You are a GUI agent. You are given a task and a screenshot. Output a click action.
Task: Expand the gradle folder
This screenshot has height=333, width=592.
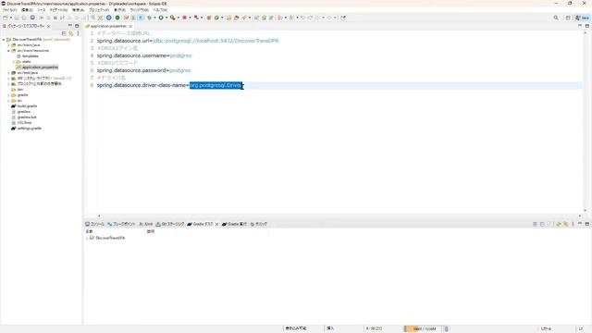click(8, 95)
